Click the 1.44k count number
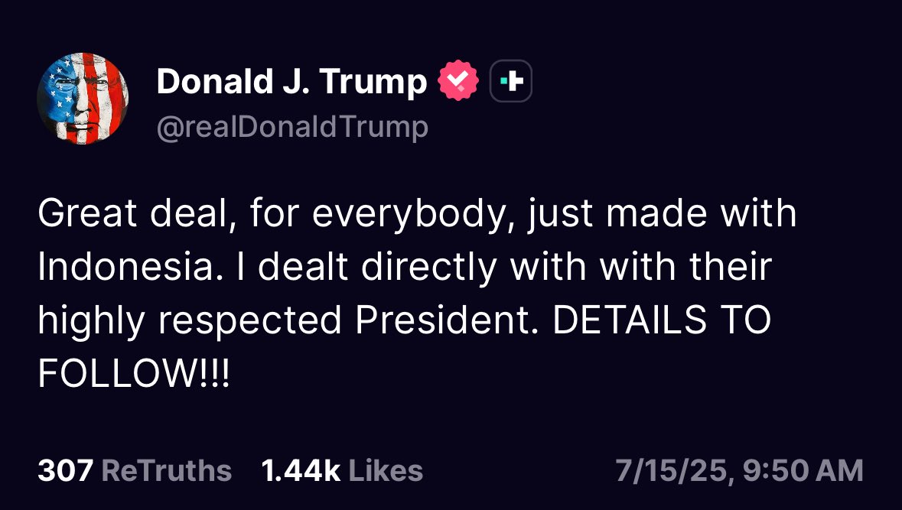902x510 pixels. (x=301, y=471)
